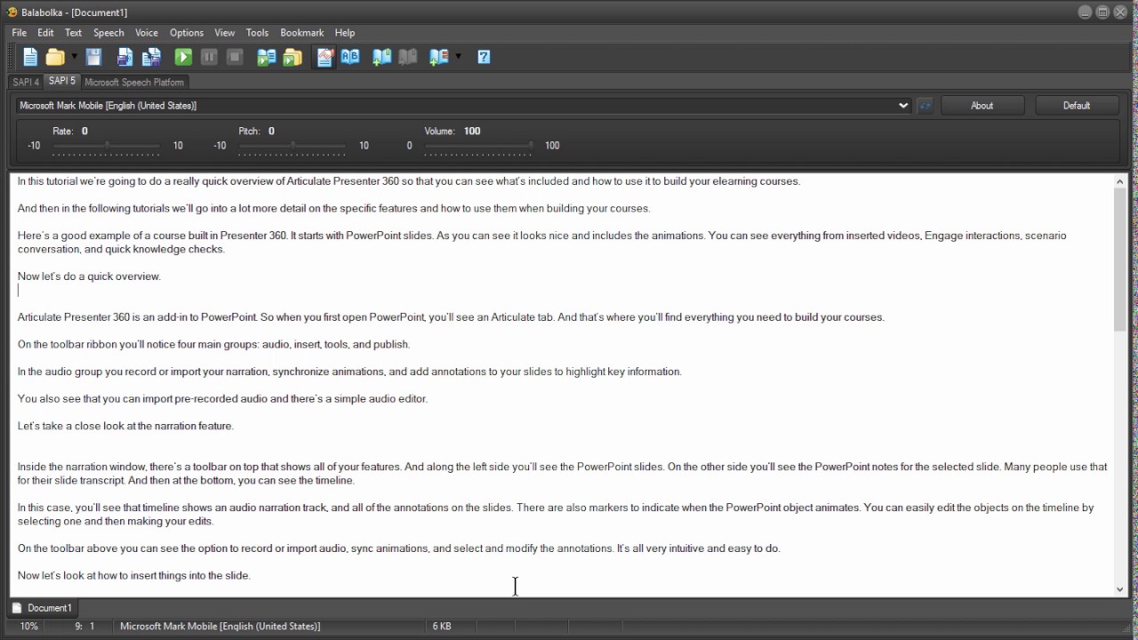Open Help question mark icon
The height and width of the screenshot is (640, 1138).
484,57
